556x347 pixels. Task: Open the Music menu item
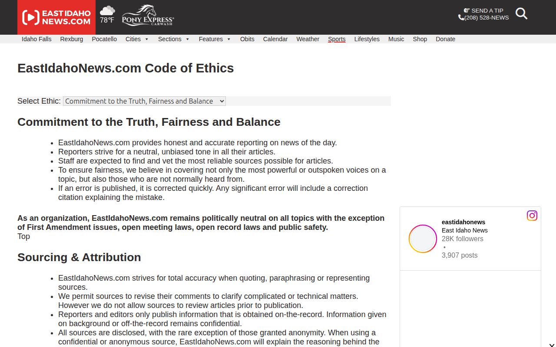[x=396, y=39]
